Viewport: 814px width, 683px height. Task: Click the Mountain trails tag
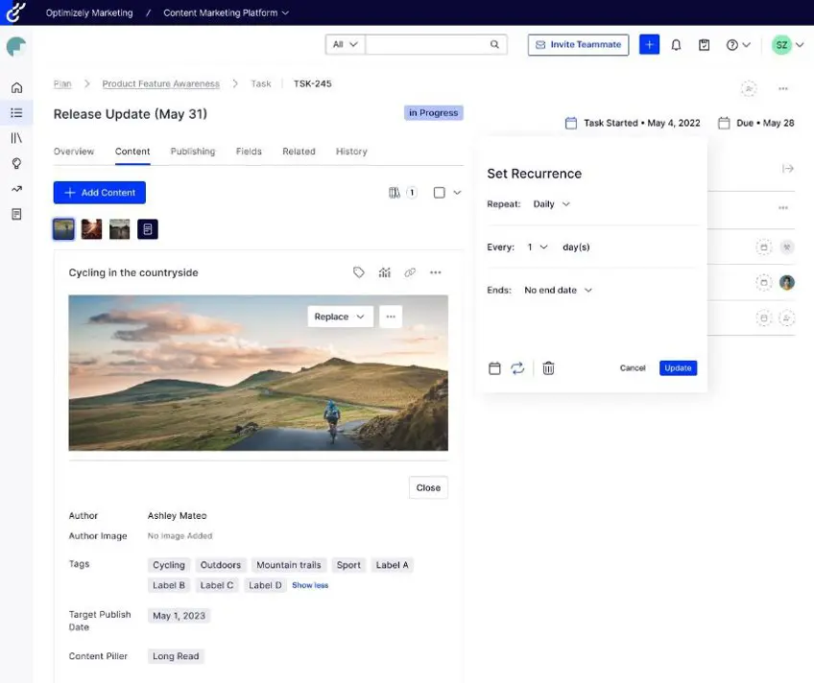click(289, 565)
